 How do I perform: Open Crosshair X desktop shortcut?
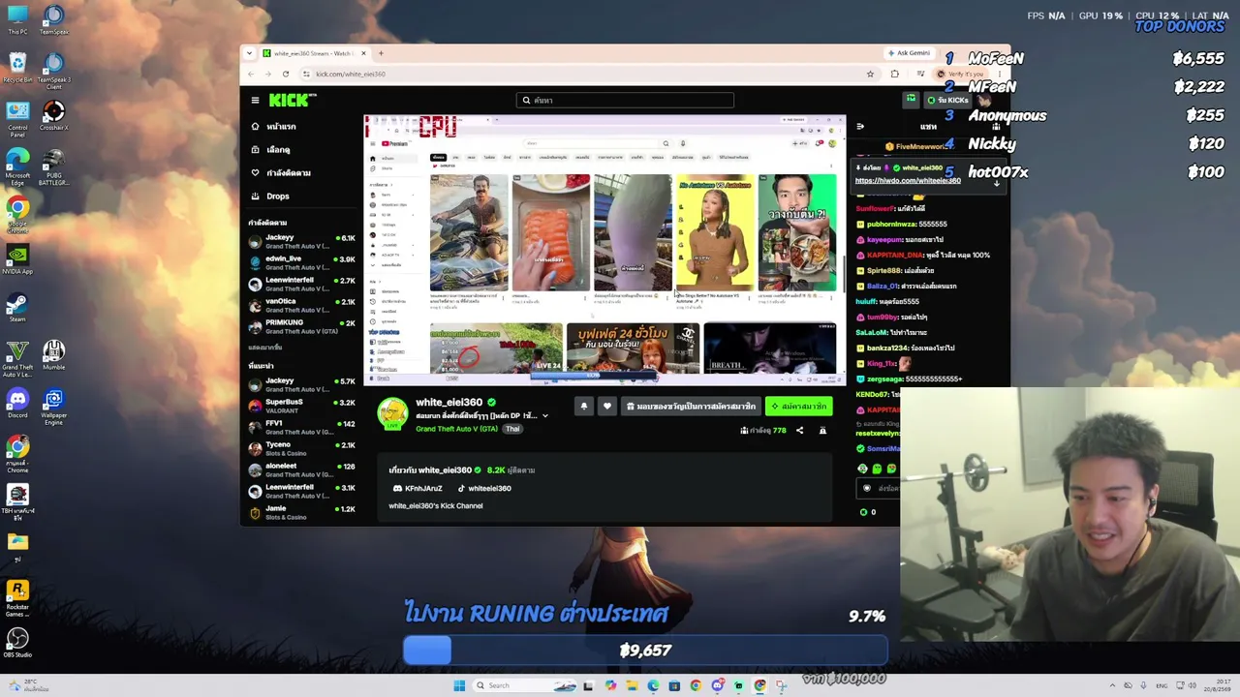pyautogui.click(x=54, y=115)
